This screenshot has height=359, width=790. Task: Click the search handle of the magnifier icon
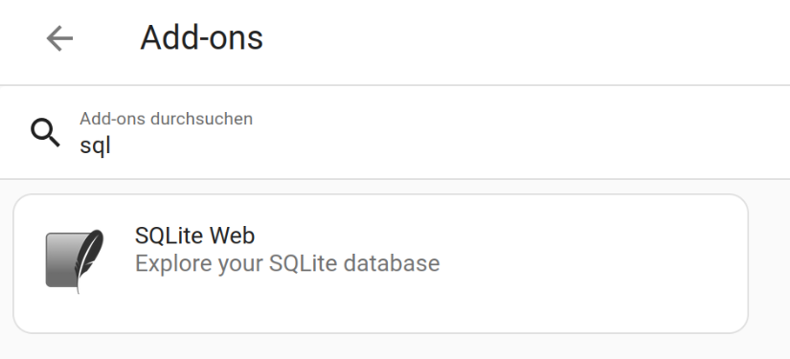coord(54,142)
